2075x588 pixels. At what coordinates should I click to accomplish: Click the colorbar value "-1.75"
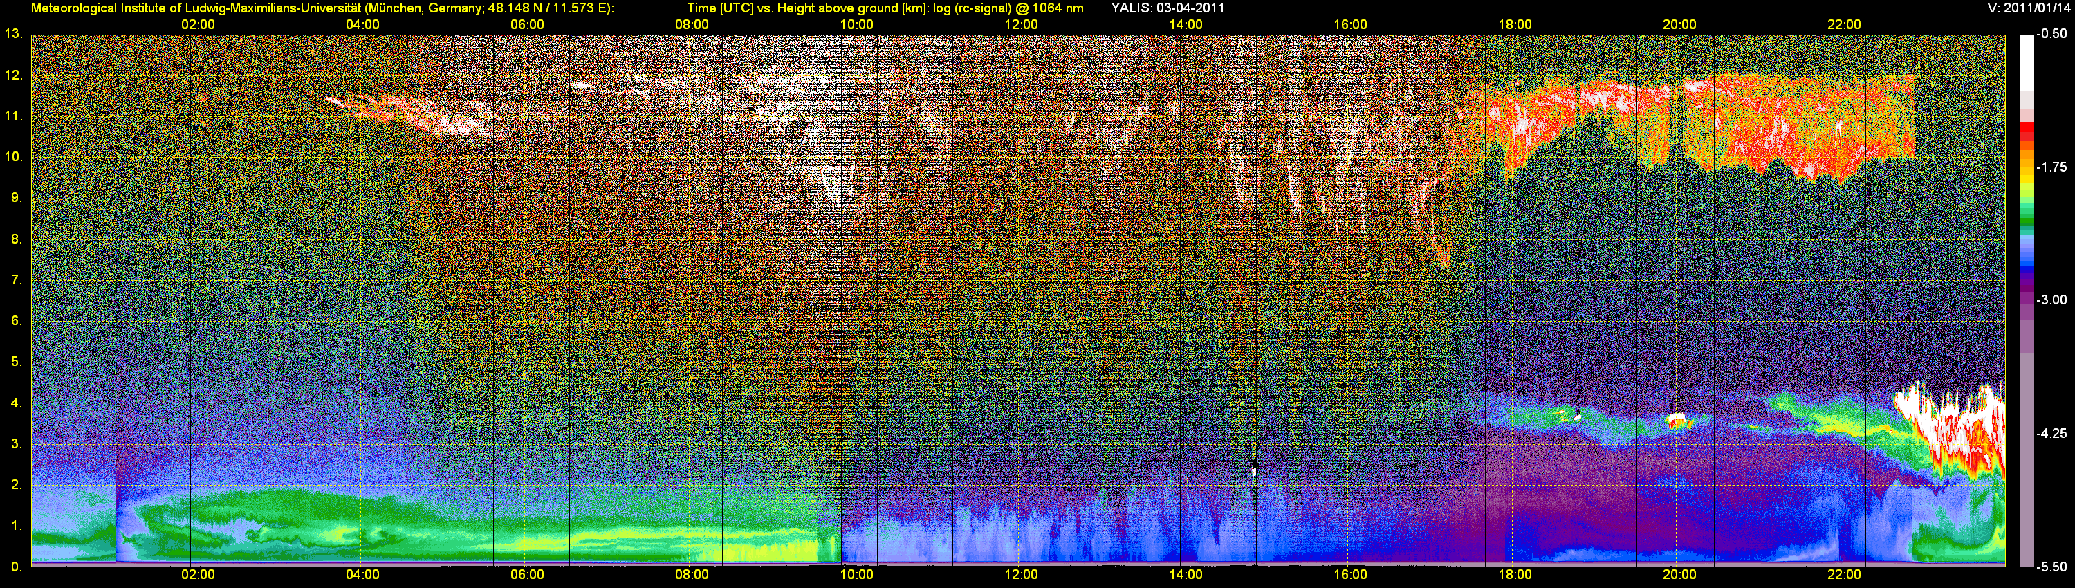pyautogui.click(x=2051, y=167)
